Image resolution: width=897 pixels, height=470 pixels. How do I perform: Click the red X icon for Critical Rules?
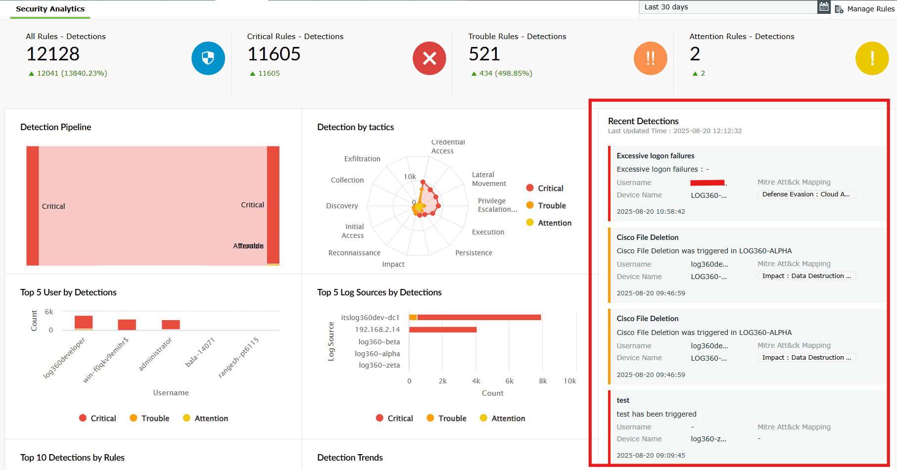coord(428,58)
